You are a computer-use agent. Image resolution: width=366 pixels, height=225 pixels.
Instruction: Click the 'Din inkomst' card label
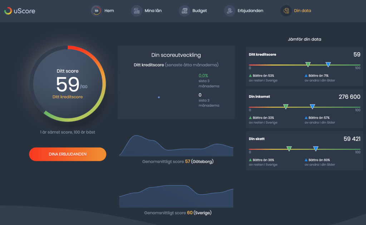[x=259, y=96]
